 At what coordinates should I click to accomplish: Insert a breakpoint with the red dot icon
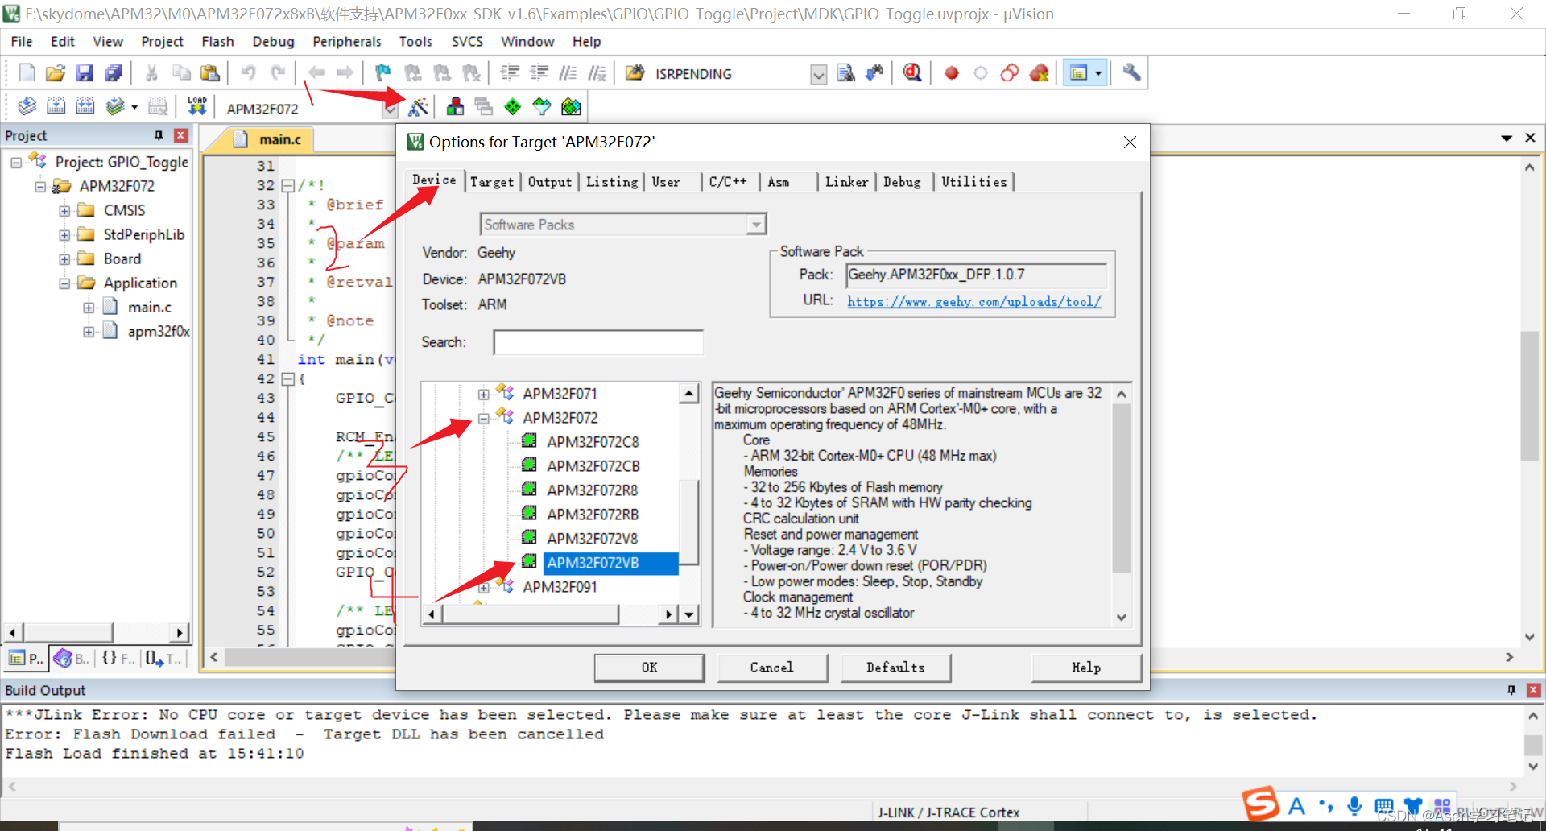(952, 73)
